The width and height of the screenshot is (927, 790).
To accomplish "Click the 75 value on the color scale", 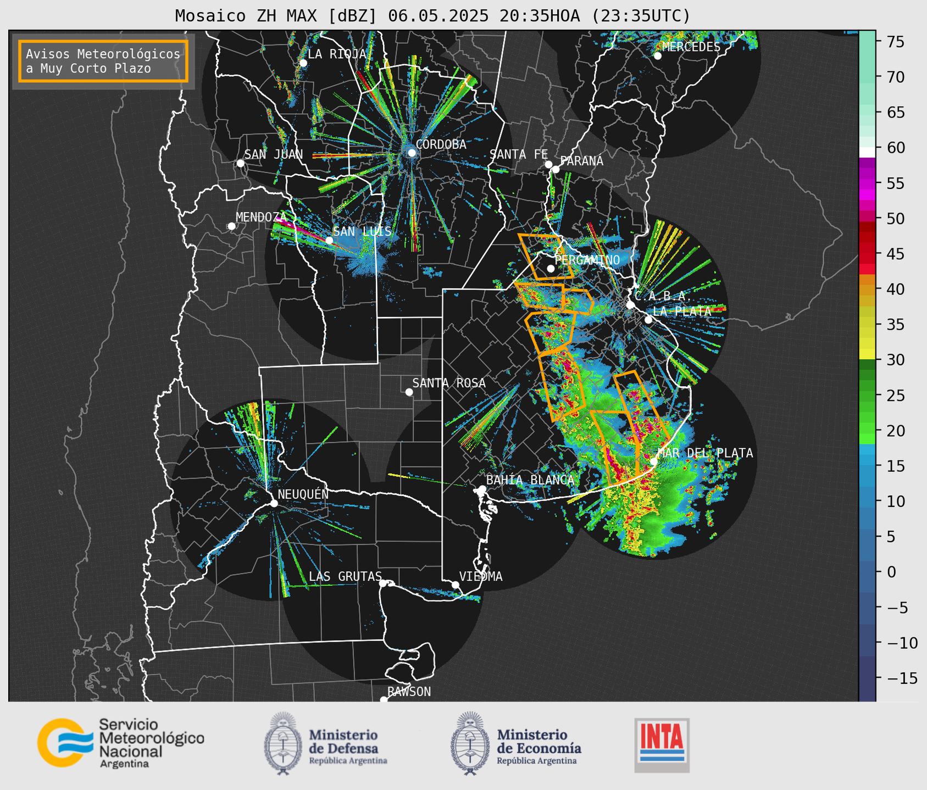I will 895,42.
